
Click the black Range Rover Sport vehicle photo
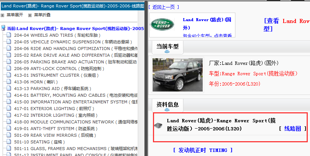(177, 75)
